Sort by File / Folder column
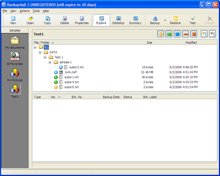220x176 pixels. tap(83, 43)
